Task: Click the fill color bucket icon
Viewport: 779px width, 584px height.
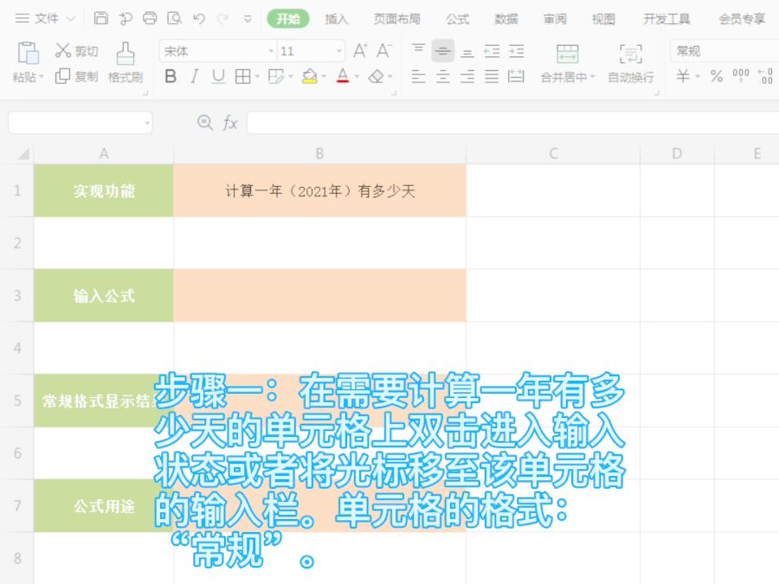Action: click(309, 76)
